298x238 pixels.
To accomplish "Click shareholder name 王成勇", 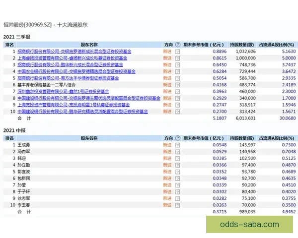I will pos(24,145).
